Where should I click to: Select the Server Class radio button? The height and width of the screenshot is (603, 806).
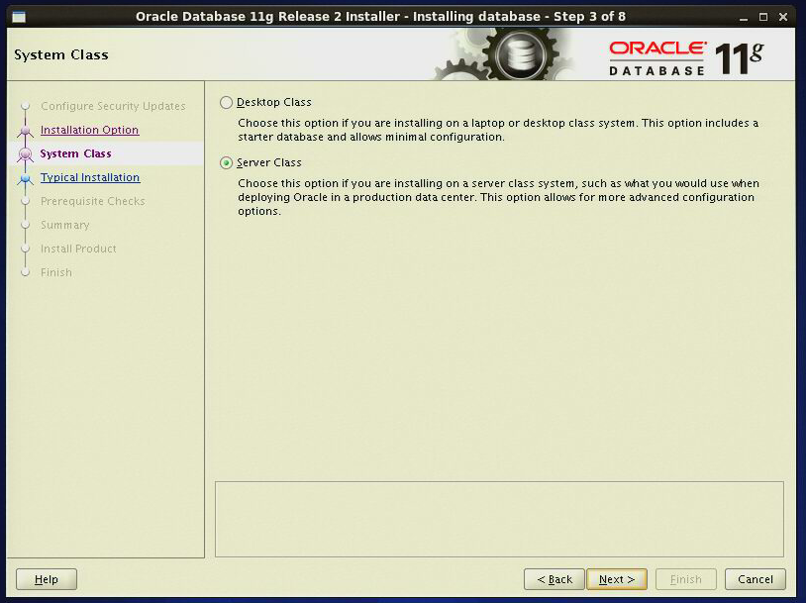click(x=226, y=162)
